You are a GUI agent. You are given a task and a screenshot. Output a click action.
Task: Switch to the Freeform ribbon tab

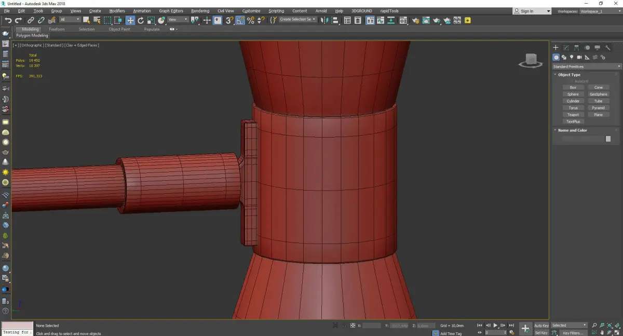coord(57,29)
